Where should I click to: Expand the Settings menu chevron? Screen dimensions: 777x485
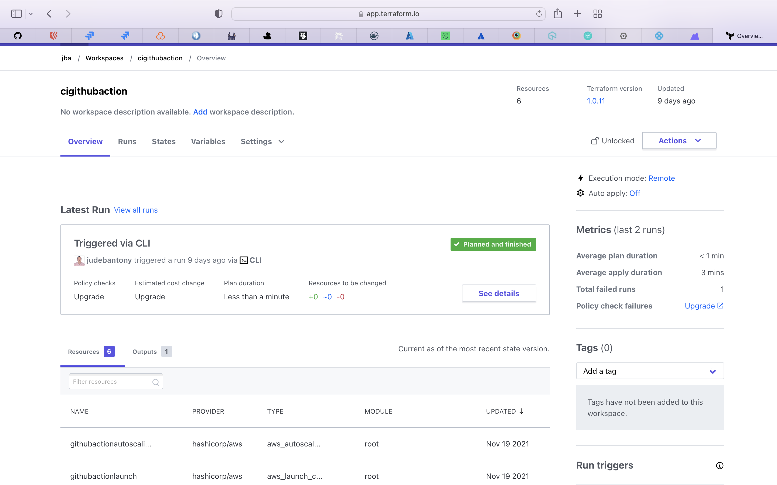click(x=281, y=141)
